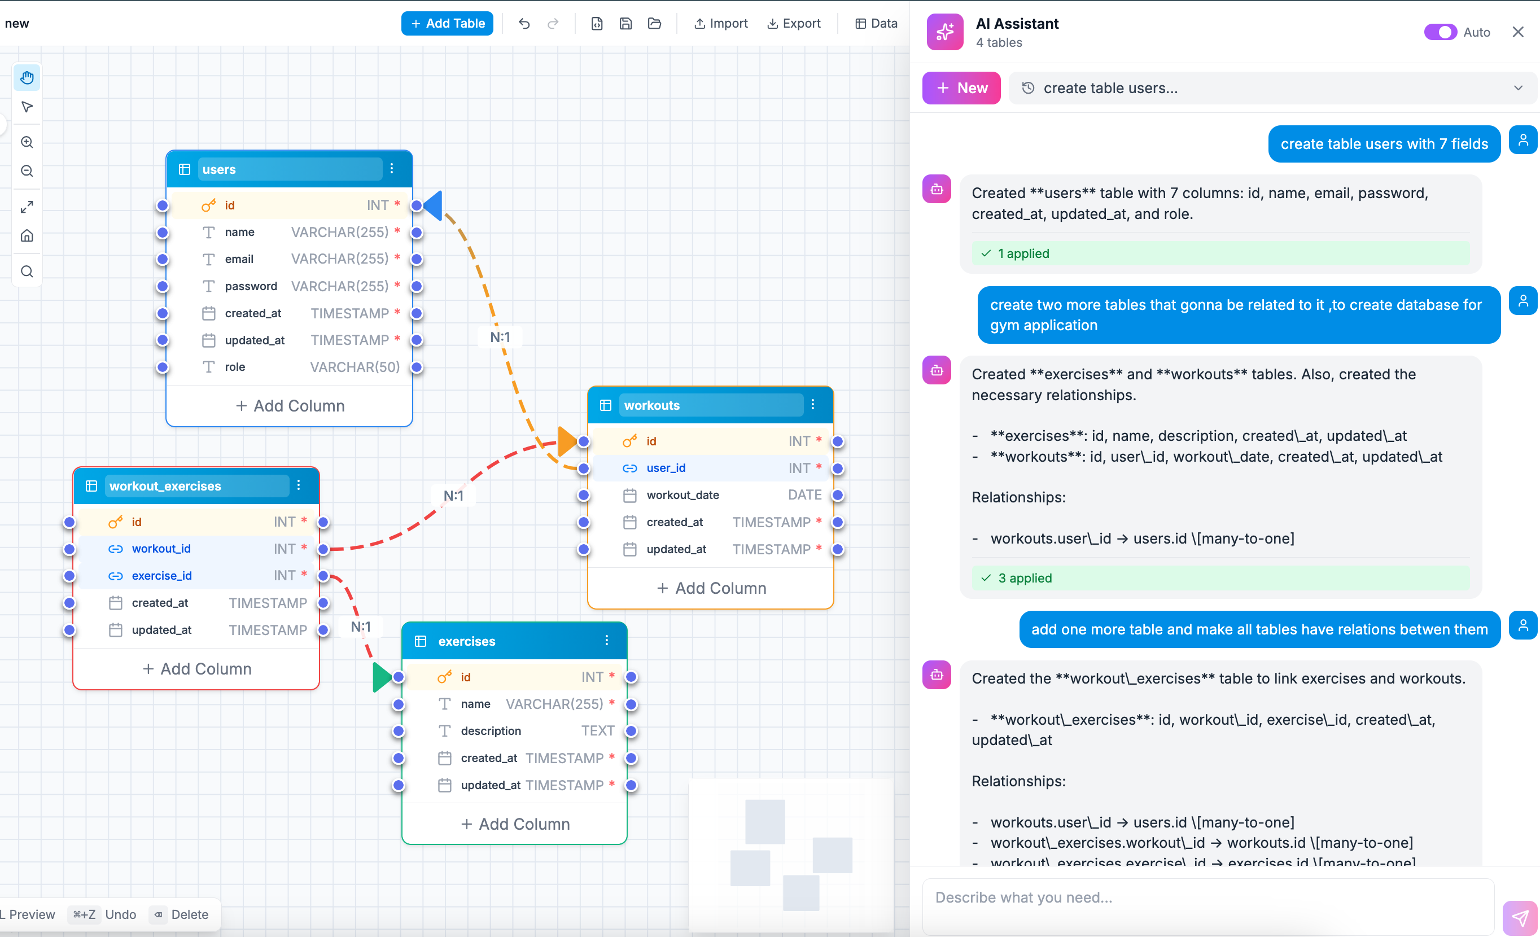Add Column to exercises table
1540x937 pixels.
click(515, 824)
